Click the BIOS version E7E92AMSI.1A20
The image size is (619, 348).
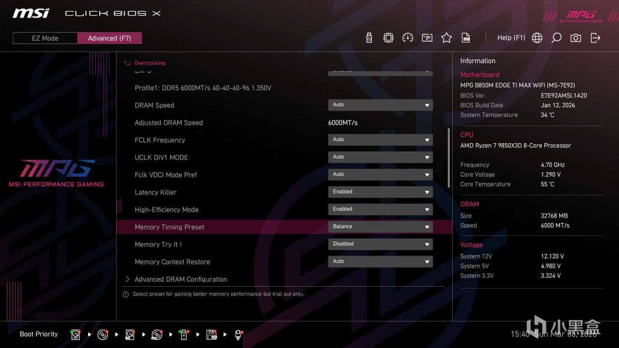[564, 96]
